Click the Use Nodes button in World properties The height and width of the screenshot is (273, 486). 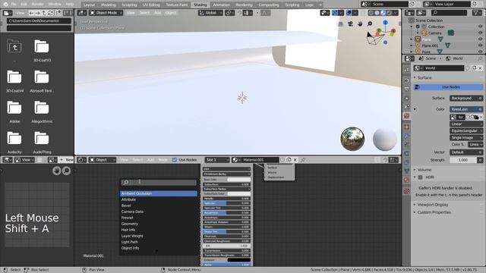[448, 87]
